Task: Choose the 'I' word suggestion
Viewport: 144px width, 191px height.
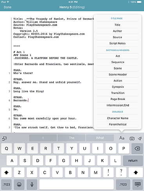Action: 43,138
